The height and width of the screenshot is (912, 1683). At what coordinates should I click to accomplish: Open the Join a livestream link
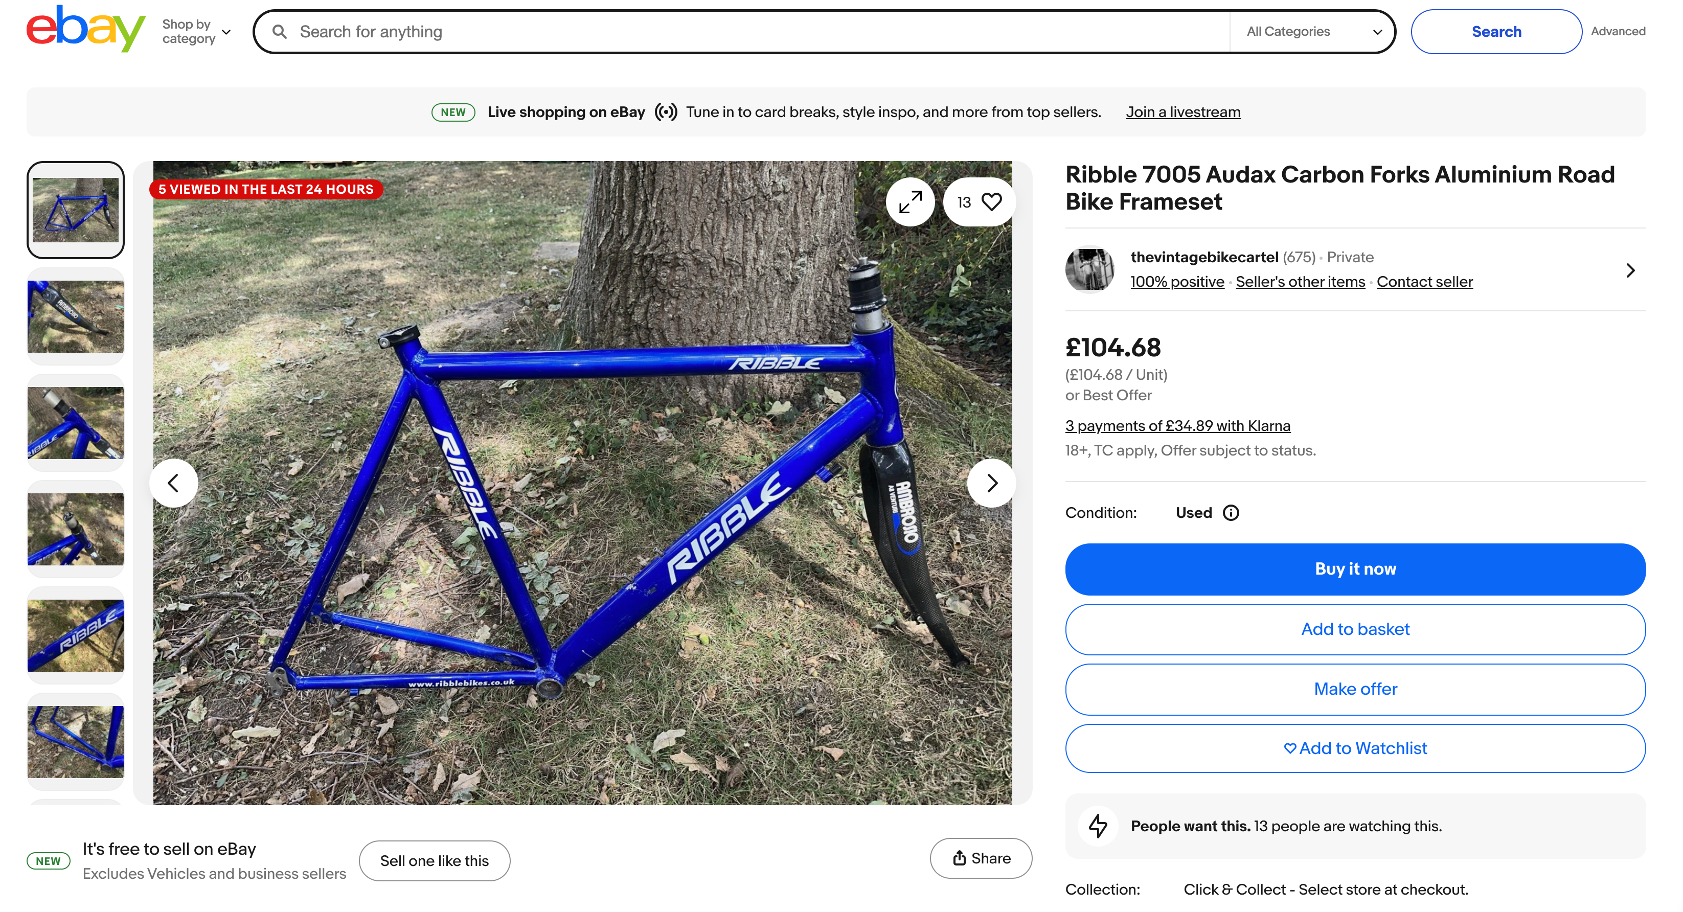pyautogui.click(x=1182, y=112)
